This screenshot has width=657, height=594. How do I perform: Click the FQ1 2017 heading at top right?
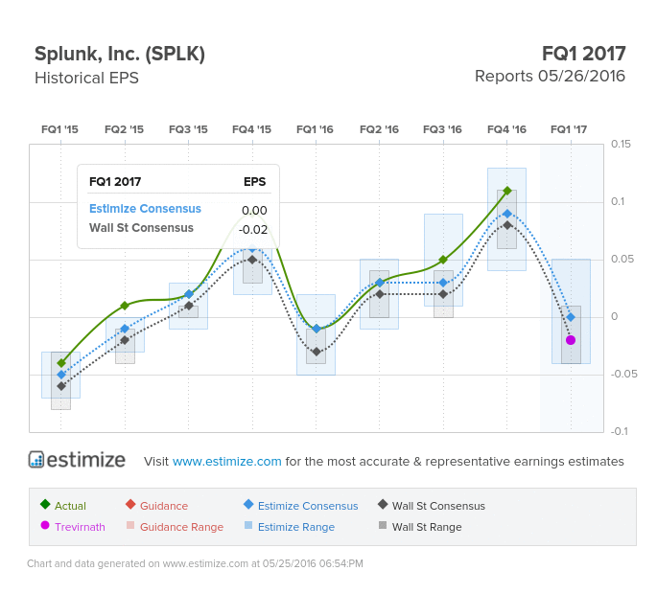tap(584, 54)
